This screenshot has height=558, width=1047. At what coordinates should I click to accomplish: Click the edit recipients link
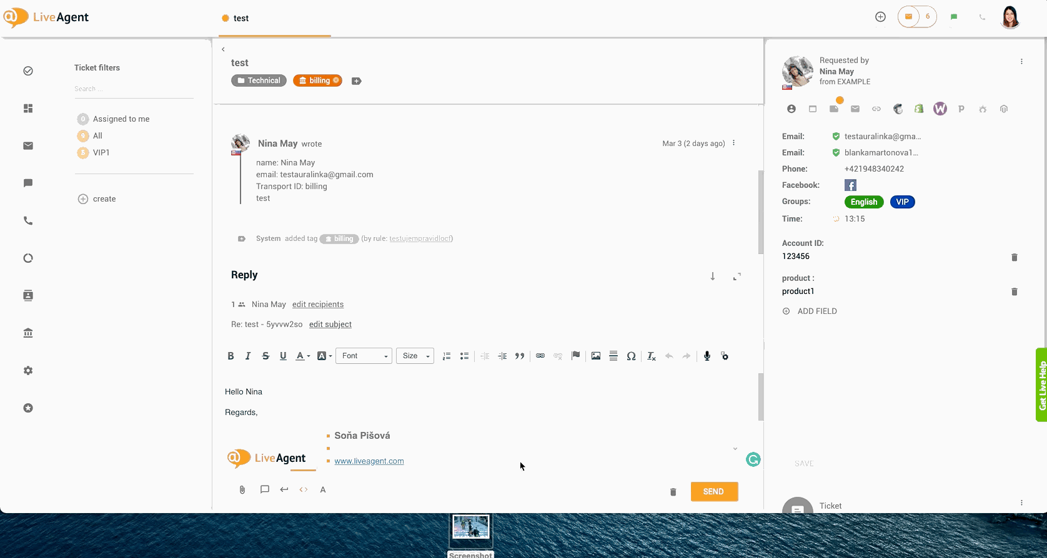point(318,305)
